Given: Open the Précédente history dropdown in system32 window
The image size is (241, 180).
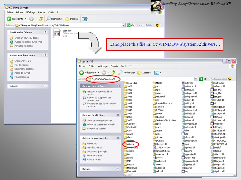Looking at the screenshot, I should pos(98,72).
